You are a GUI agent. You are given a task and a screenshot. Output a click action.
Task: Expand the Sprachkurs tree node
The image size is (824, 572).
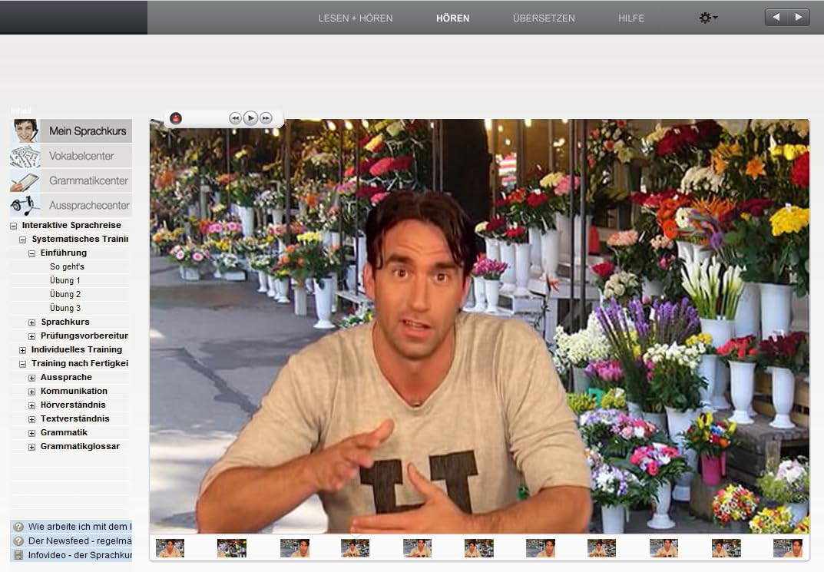32,322
